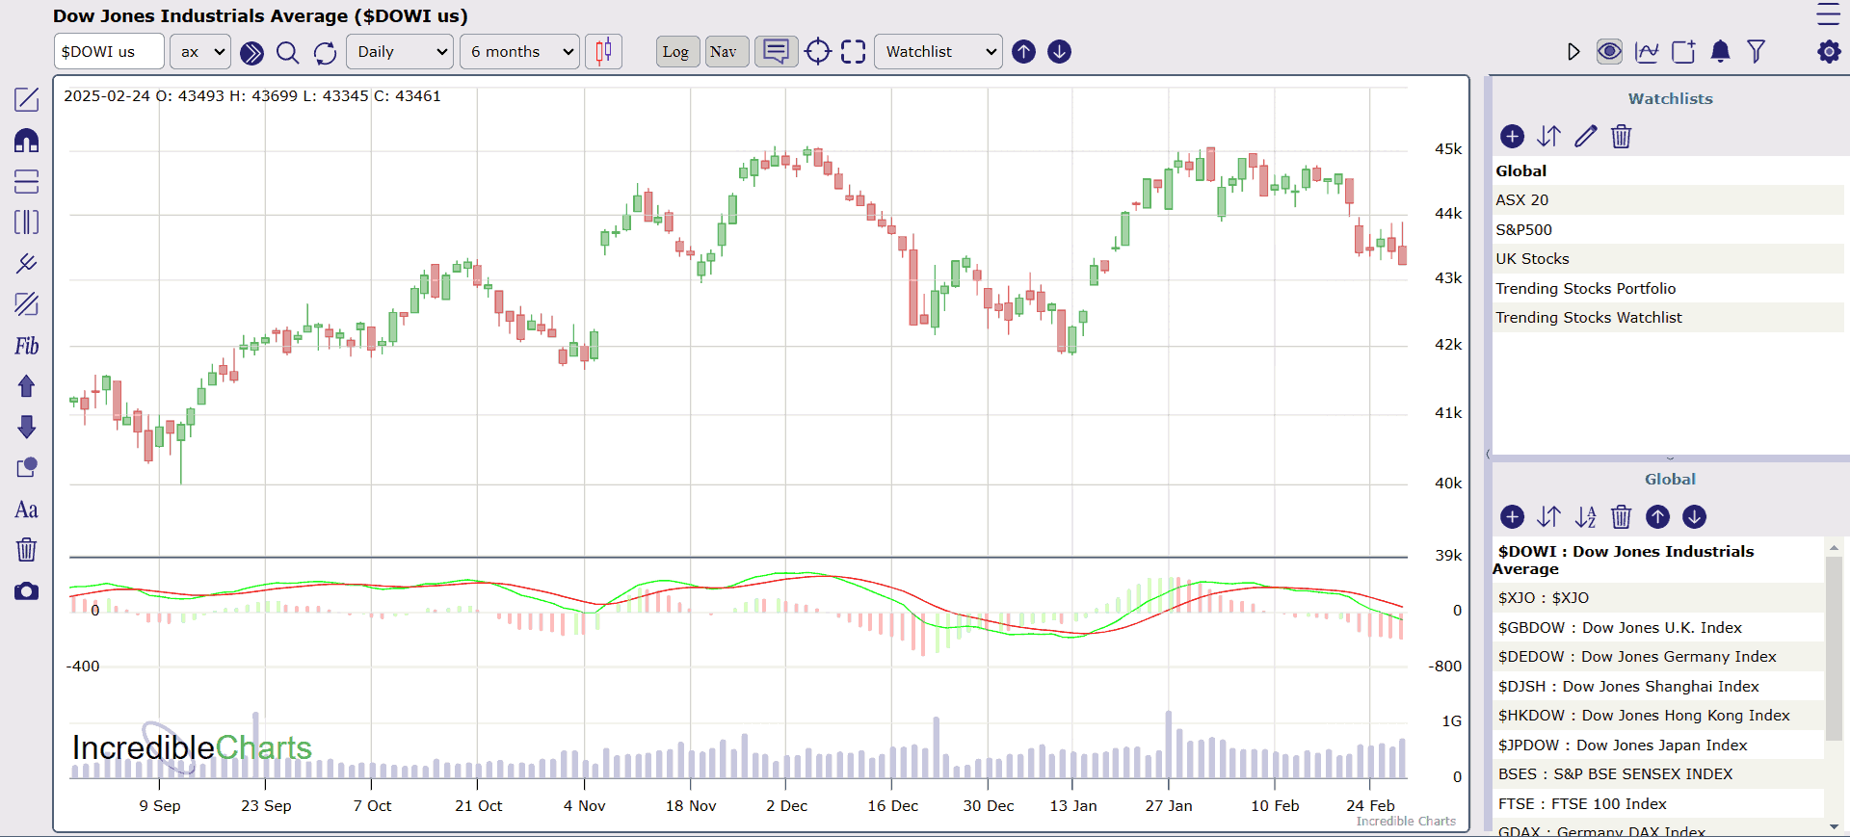1850x837 pixels.
Task: Select the Aa text annotation tool
Action: 27,510
